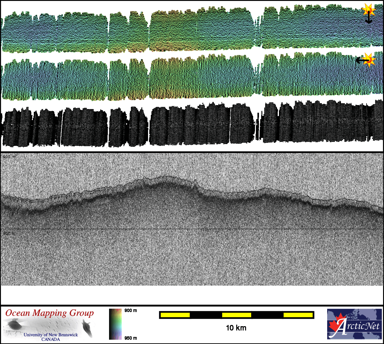
Task: Open the University of New Brunswick text
Action: tap(51, 334)
